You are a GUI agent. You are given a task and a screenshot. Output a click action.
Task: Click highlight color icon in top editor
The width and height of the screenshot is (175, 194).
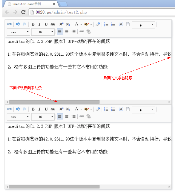[87, 24]
